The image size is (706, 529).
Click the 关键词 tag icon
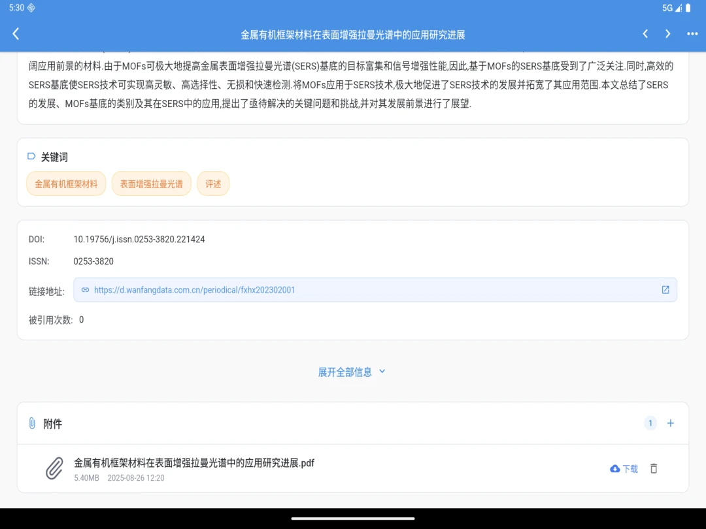click(31, 156)
